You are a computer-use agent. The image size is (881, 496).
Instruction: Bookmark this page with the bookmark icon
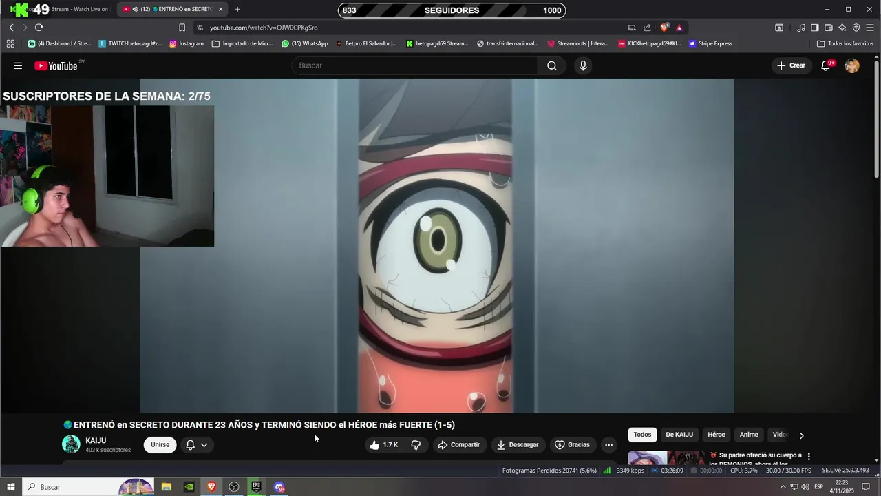(x=182, y=28)
